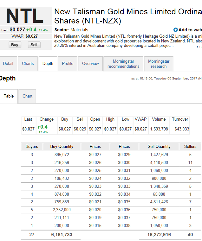The width and height of the screenshot is (202, 241).
Task: Click sell price $0.038
Action: click(124, 225)
